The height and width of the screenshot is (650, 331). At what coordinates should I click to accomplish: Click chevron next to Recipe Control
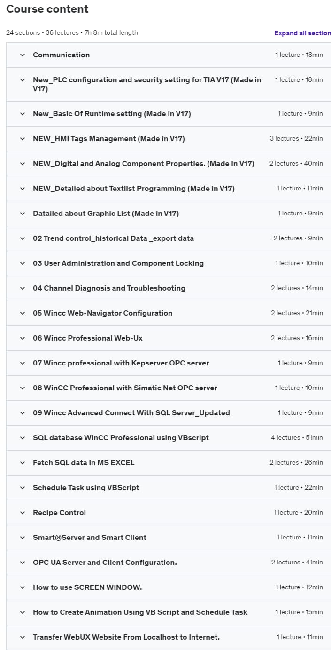pos(22,513)
